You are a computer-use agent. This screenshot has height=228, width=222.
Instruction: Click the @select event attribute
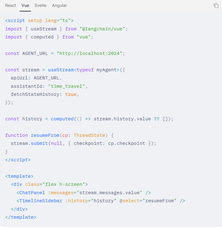click(x=129, y=201)
